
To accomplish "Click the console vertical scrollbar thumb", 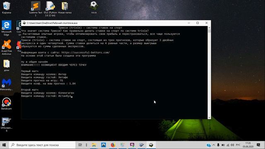I will (209, 31).
